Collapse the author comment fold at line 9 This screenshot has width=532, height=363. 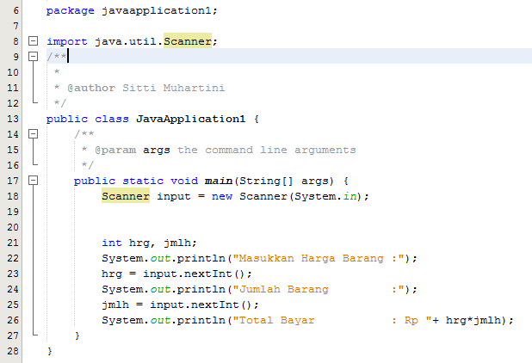pos(33,56)
